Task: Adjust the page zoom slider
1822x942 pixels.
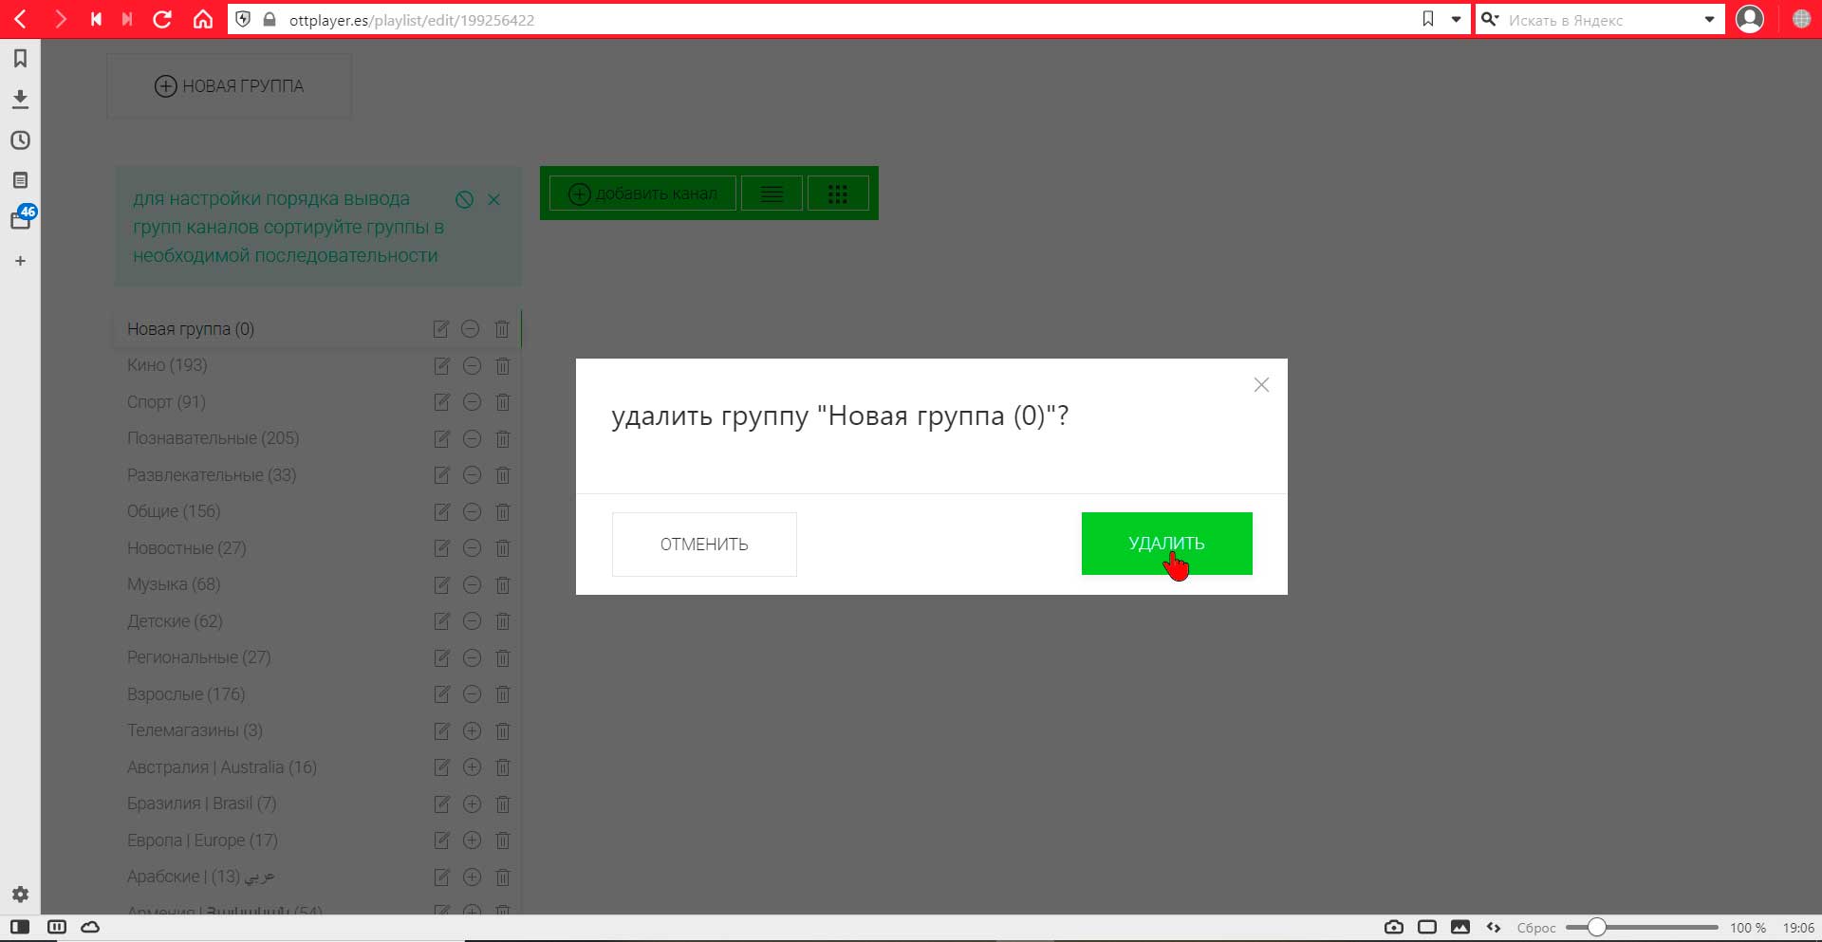Action: coord(1642,927)
